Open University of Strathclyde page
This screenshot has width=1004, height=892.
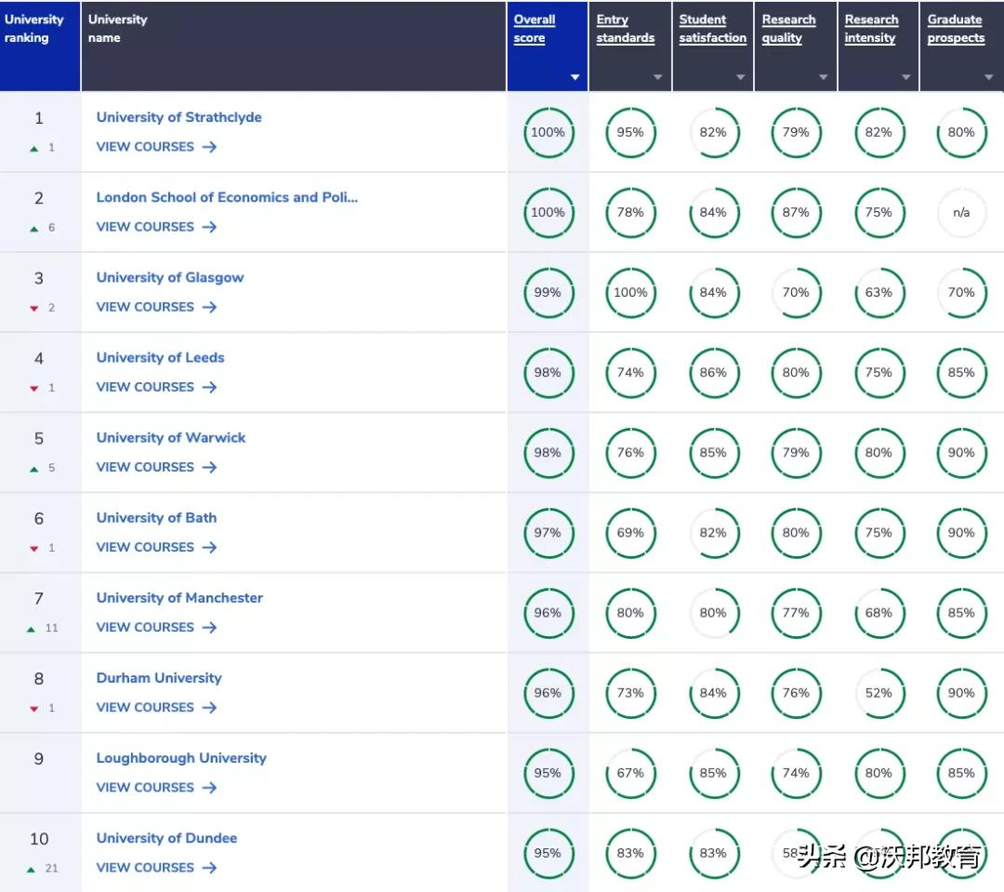coord(178,117)
